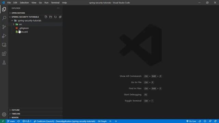Viewport: 219px width, 123px height.
Task: Restore down the VS Code window
Action: 207,3
